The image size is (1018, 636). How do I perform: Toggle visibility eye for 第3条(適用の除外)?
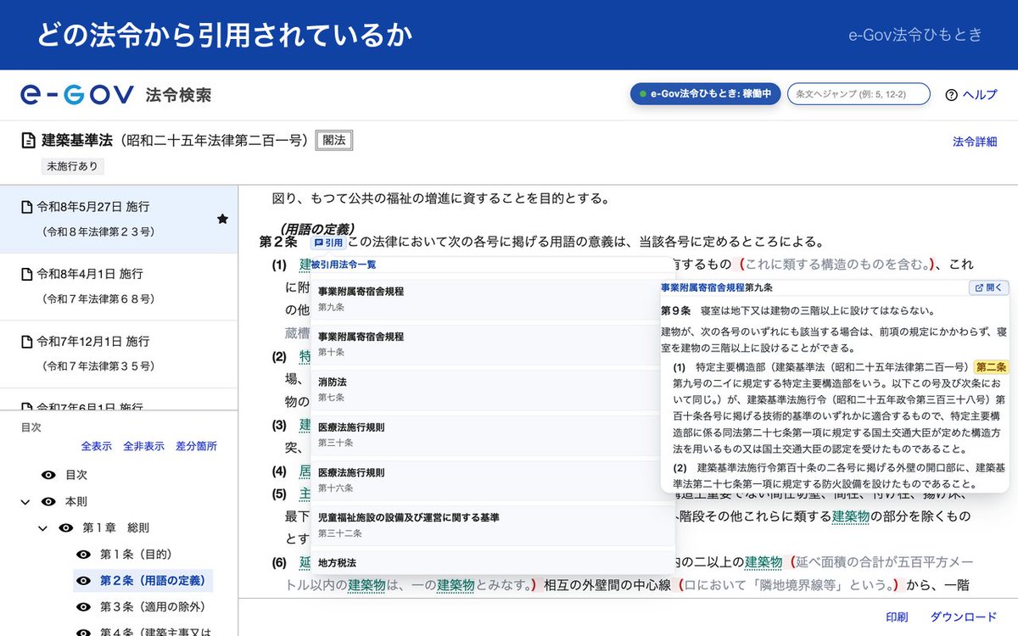(83, 607)
